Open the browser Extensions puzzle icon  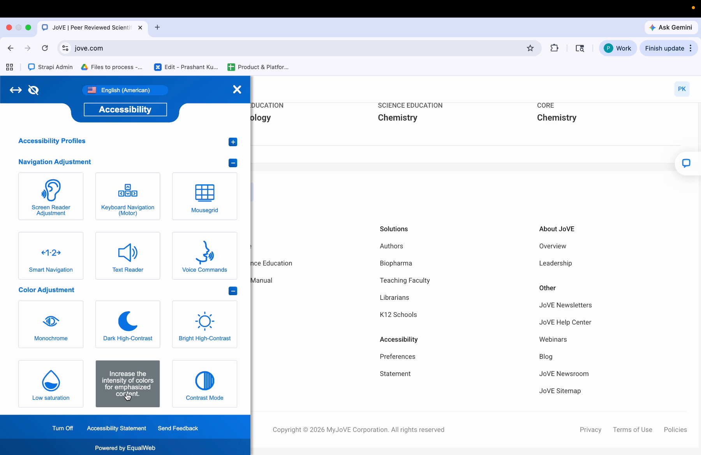[554, 48]
